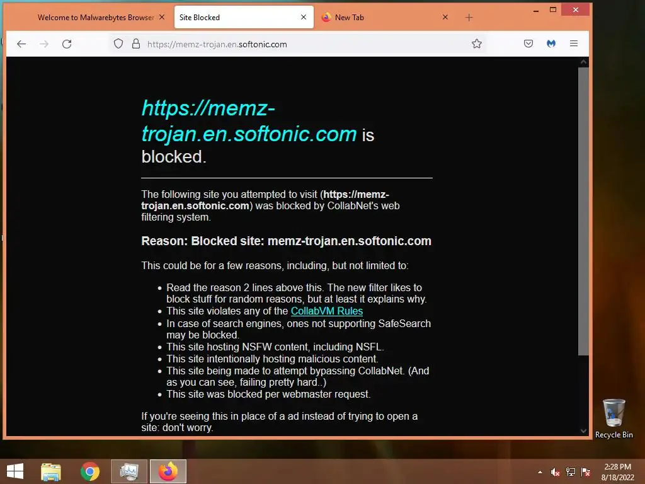Open the Firefox hamburger application menu

tap(574, 43)
